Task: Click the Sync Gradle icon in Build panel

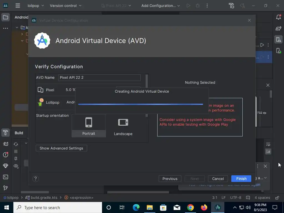Action: click(x=16, y=144)
